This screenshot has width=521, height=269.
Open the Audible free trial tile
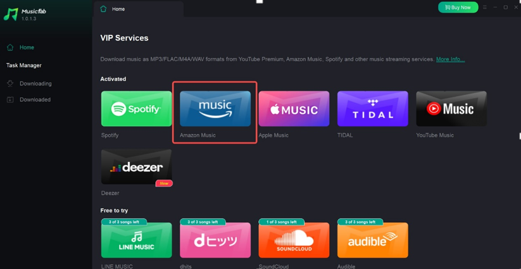[373, 240]
